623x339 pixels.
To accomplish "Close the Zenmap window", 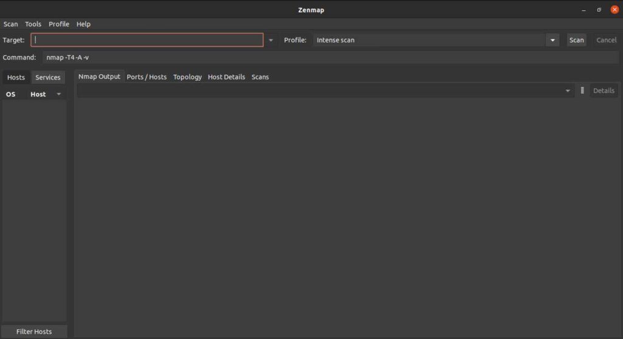I will pyautogui.click(x=614, y=10).
